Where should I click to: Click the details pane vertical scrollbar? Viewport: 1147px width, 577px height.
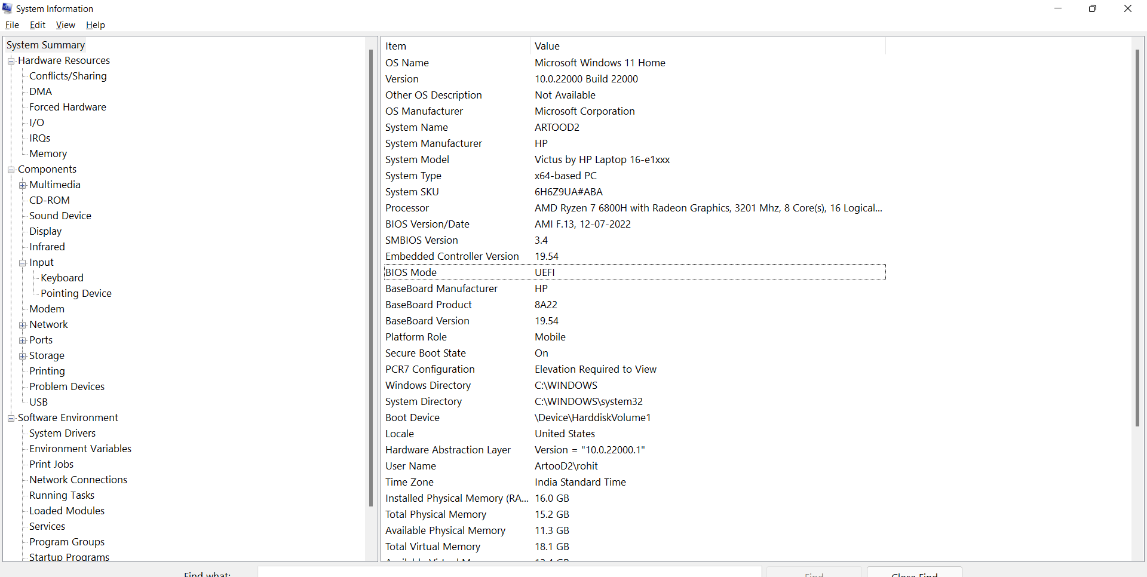coord(1137,239)
